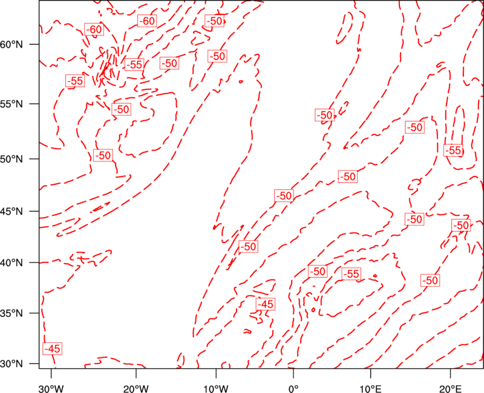The image size is (484, 393).
Task: Click the 35°N latitude axis label
Action: tap(11, 313)
